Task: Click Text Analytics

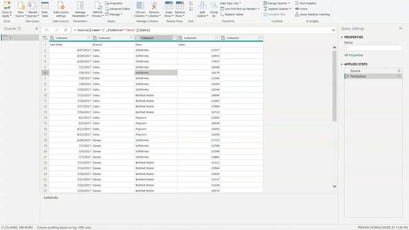Action: (305, 3)
